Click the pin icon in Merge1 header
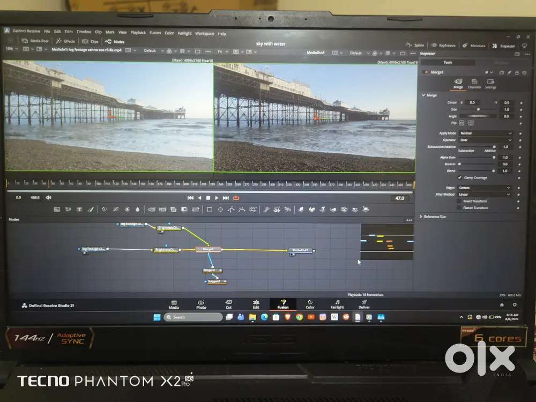The image size is (536, 402). pos(509,72)
